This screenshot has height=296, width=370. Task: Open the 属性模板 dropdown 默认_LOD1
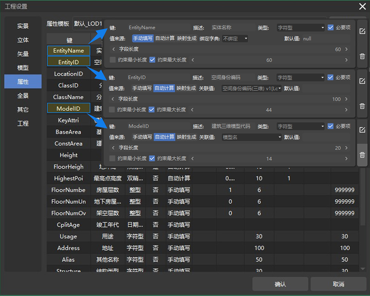88,24
